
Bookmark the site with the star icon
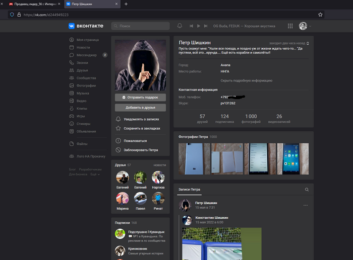(320, 15)
